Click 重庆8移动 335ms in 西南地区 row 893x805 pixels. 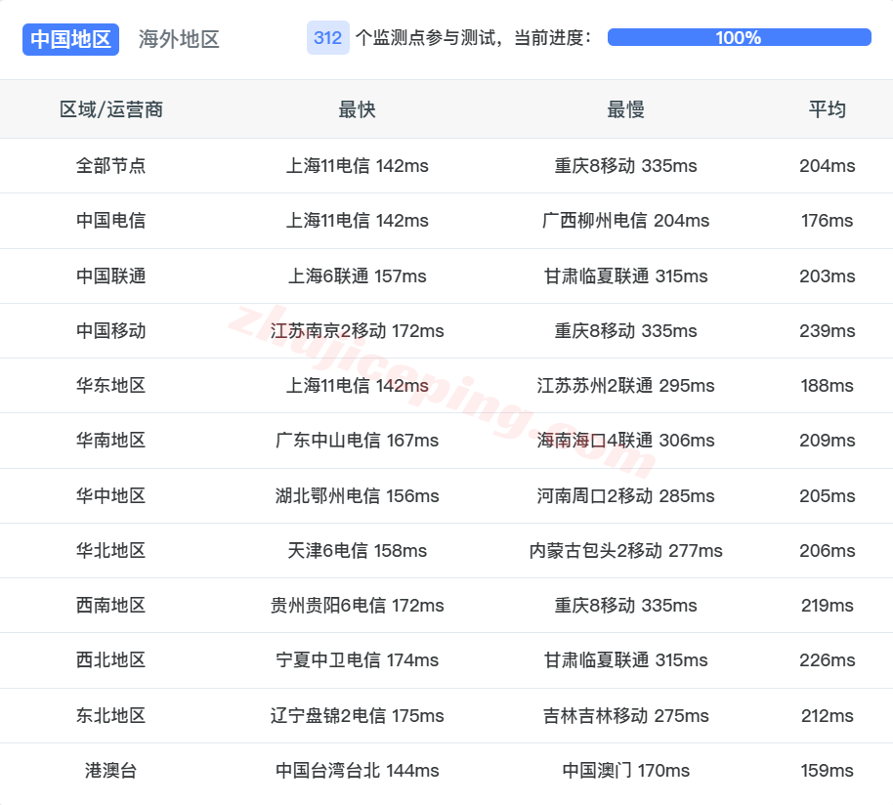tap(625, 605)
